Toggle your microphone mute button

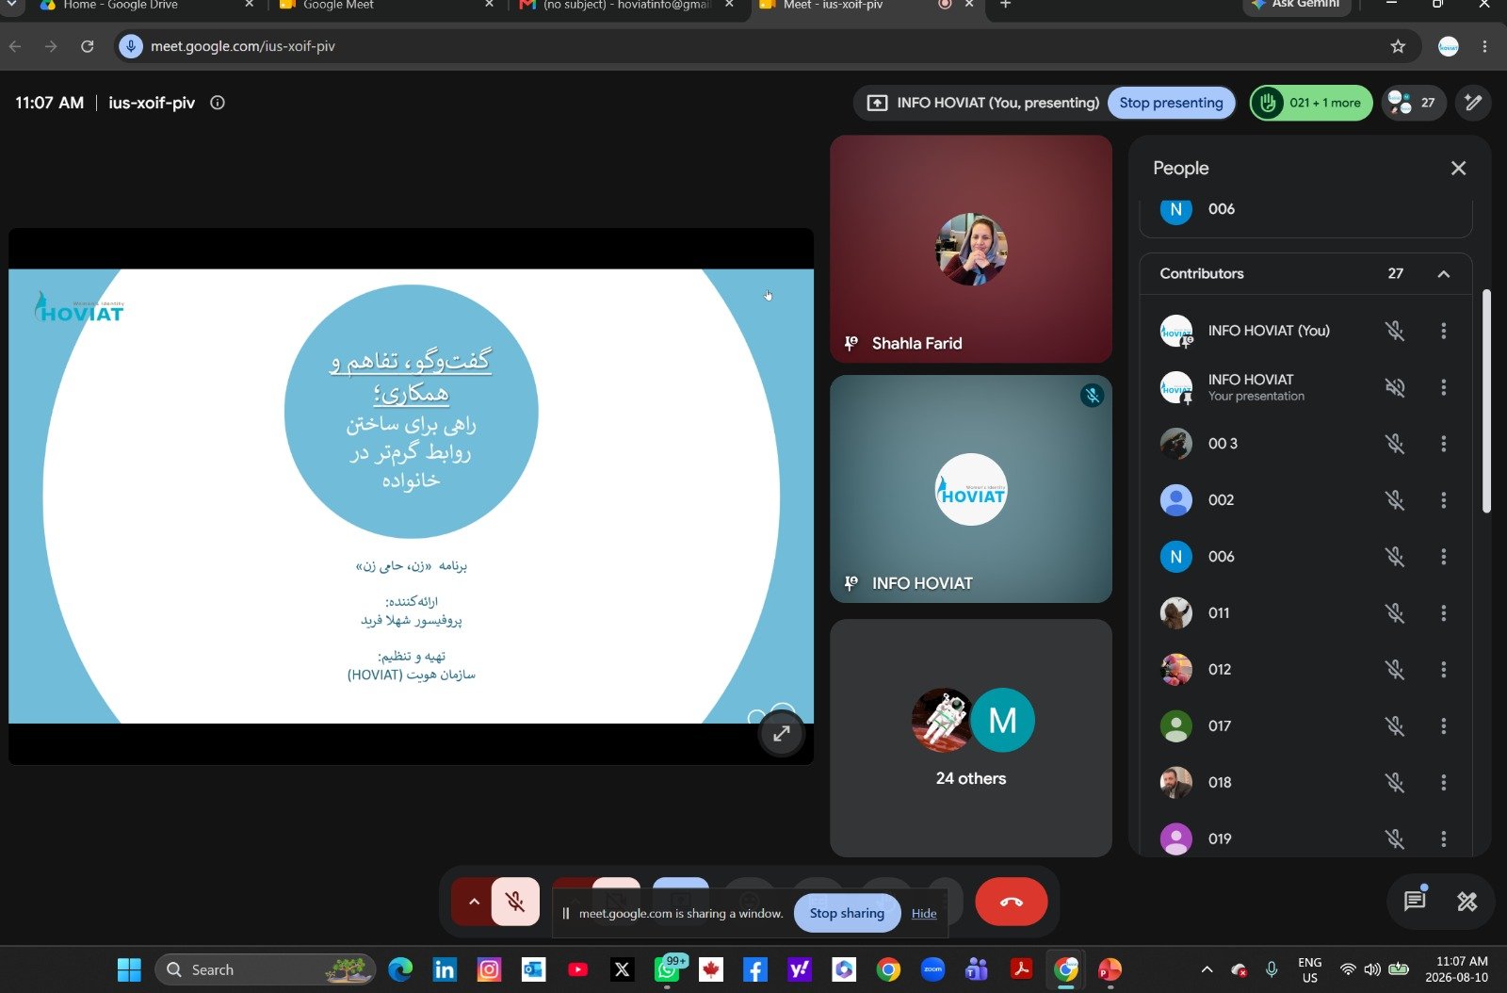point(515,902)
